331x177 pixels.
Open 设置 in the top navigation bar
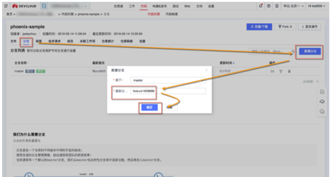pyautogui.click(x=211, y=6)
